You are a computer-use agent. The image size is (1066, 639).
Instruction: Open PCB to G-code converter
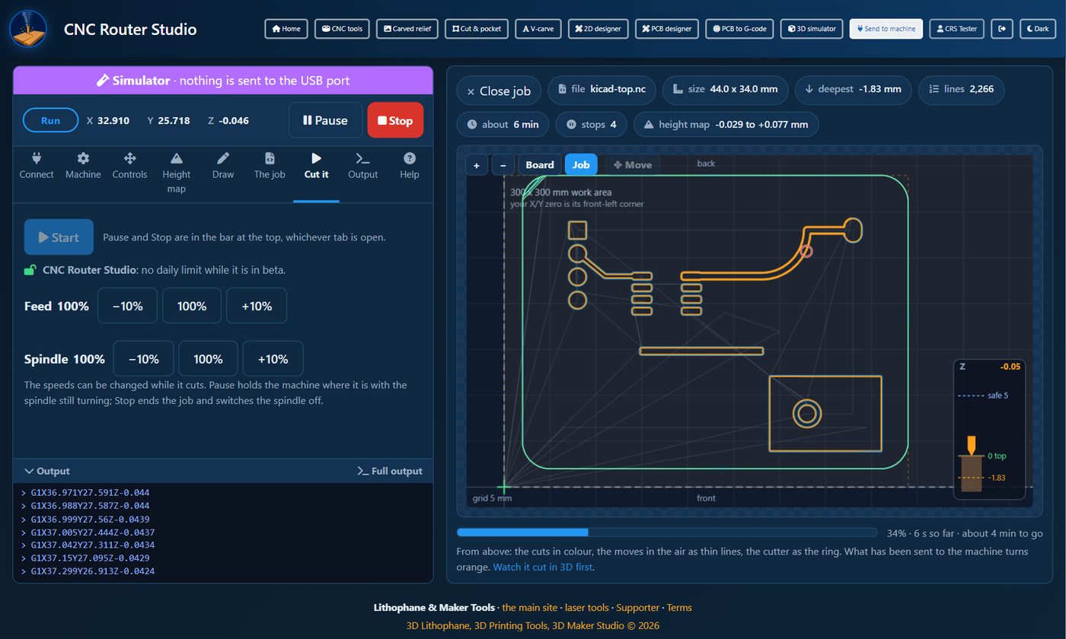coord(740,29)
